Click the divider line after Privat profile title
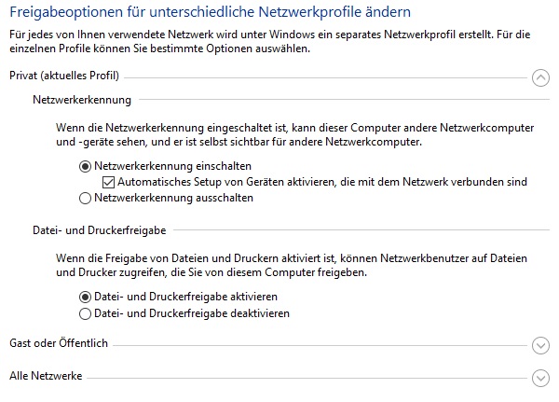Viewport: 559px width, 402px height. pyautogui.click(x=326, y=76)
